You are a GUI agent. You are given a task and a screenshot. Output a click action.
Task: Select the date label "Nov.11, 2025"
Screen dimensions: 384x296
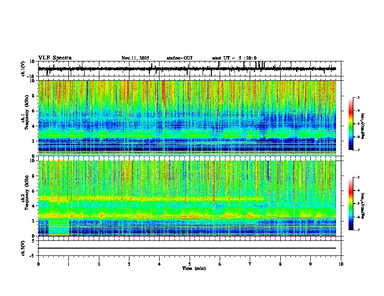135,58
